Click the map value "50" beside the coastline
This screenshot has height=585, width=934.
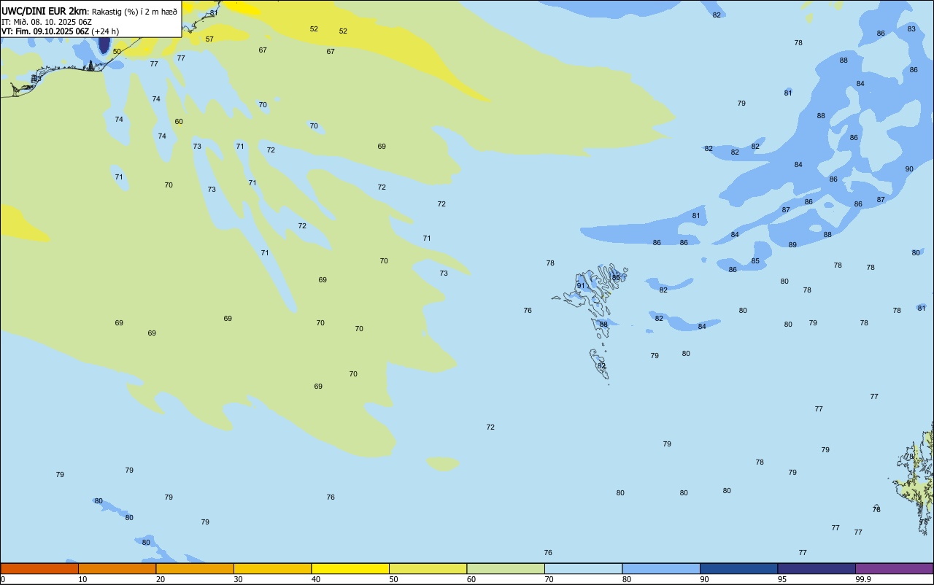117,52
